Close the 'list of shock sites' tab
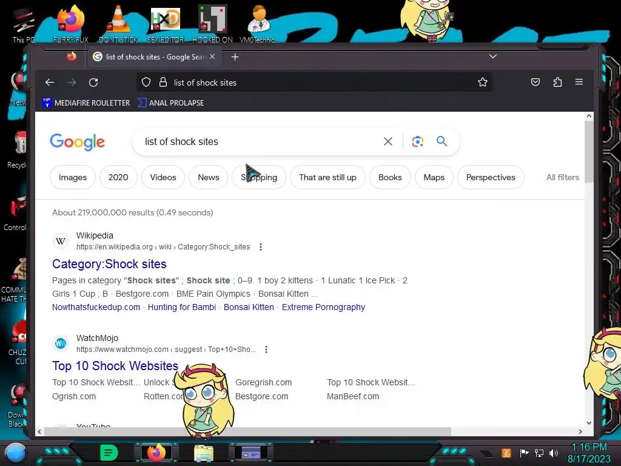 click(212, 56)
